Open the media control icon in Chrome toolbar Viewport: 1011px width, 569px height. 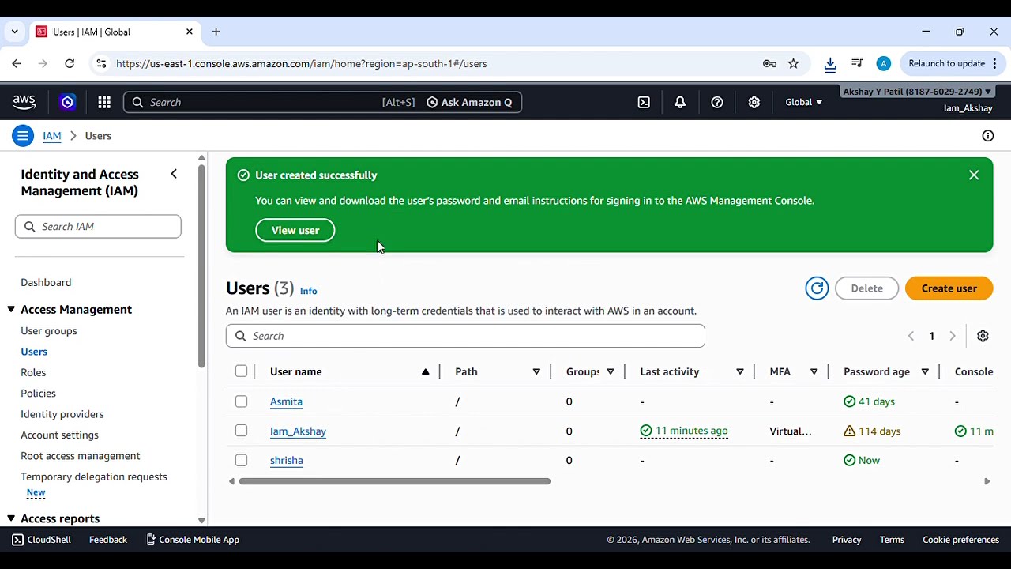pos(857,63)
